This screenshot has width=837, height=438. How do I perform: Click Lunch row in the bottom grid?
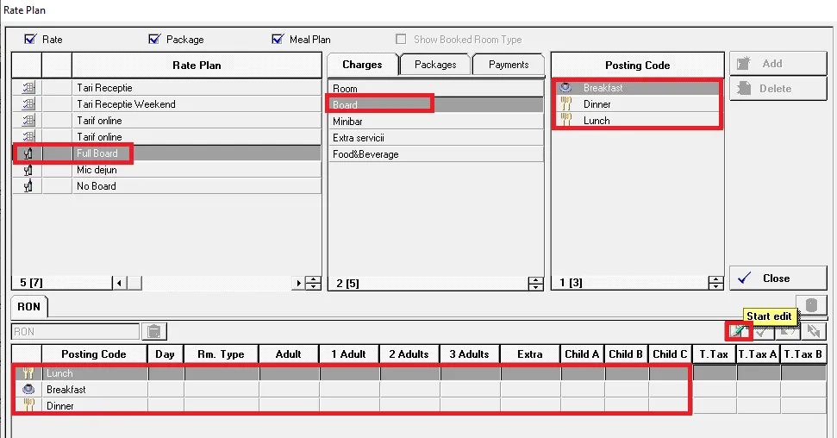pos(419,372)
